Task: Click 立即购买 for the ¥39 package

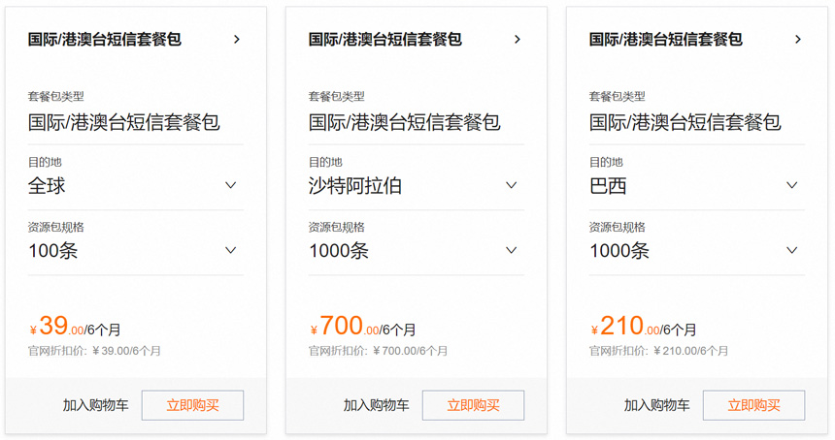Action: [x=192, y=405]
